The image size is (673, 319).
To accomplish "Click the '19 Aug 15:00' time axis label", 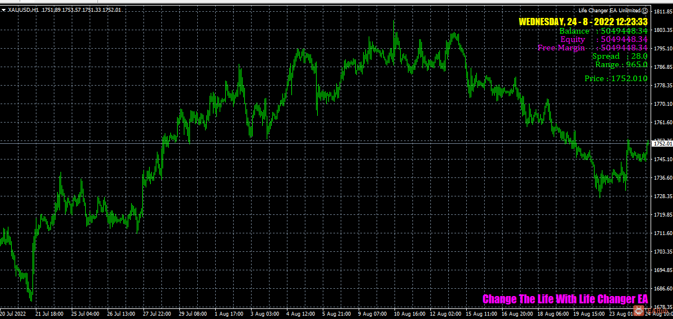I will (588, 315).
